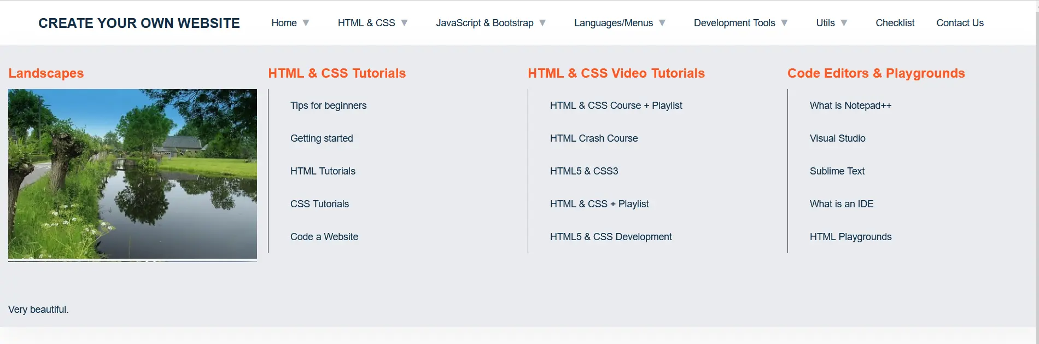
Task: Click the Very beautiful caption text
Action: (38, 310)
